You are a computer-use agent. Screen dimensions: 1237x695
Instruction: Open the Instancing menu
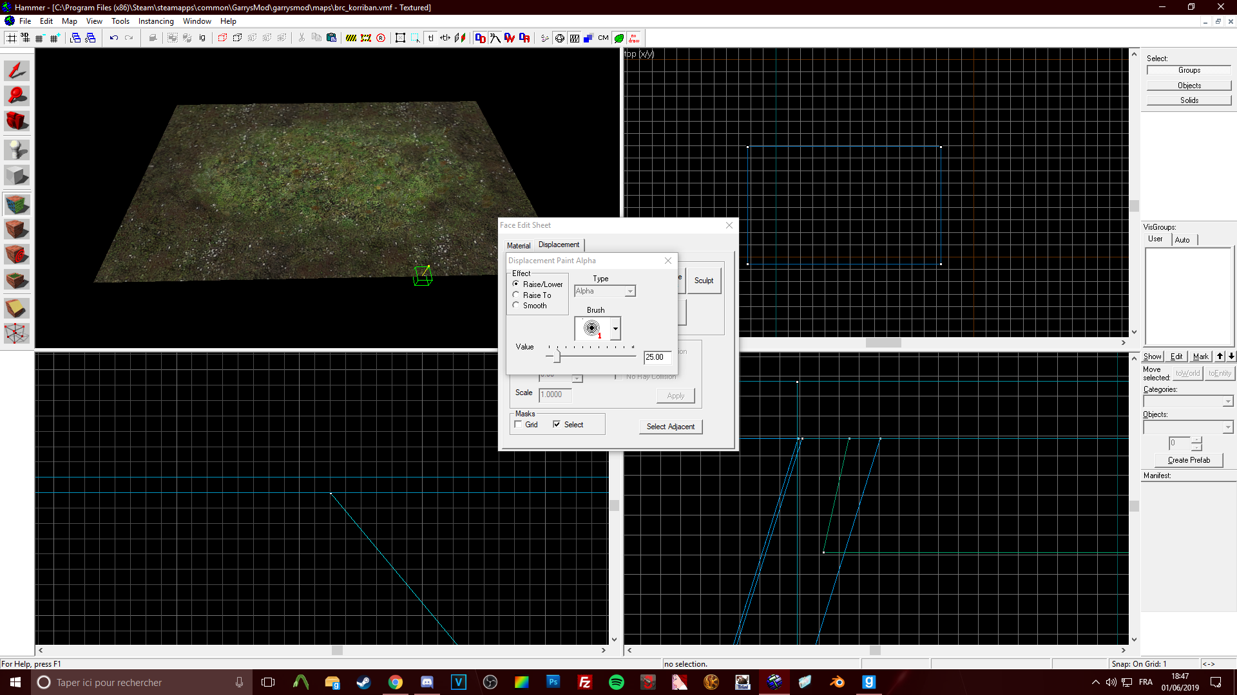[156, 21]
